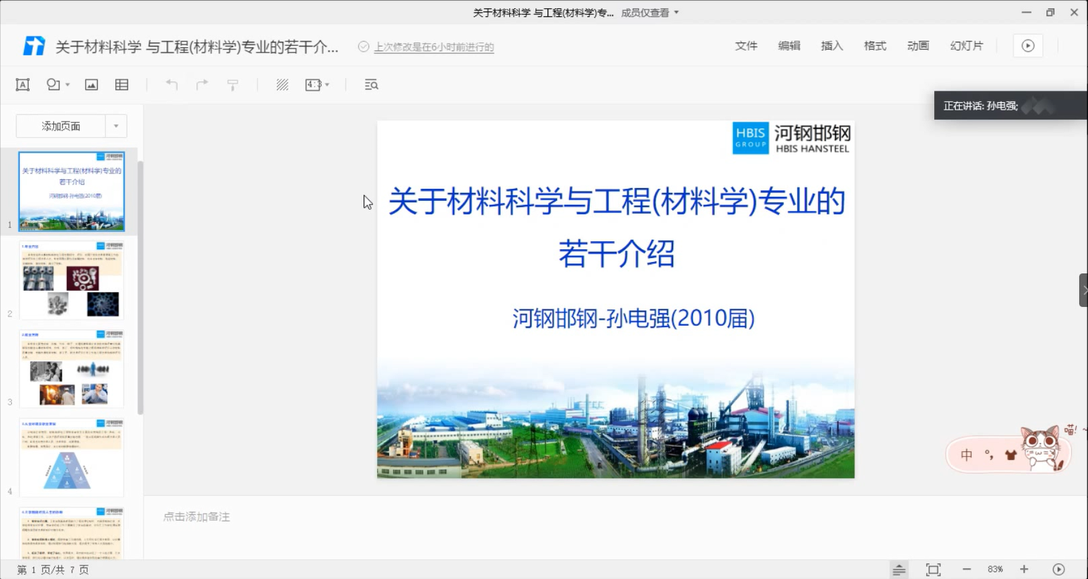Zoom in with the plus icon
This screenshot has width=1088, height=579.
1024,570
